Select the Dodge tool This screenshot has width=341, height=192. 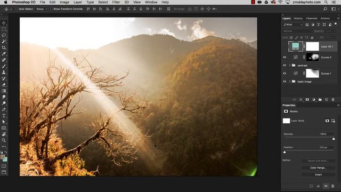pos(4,103)
